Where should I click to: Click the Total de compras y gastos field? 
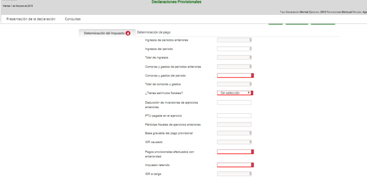click(234, 84)
